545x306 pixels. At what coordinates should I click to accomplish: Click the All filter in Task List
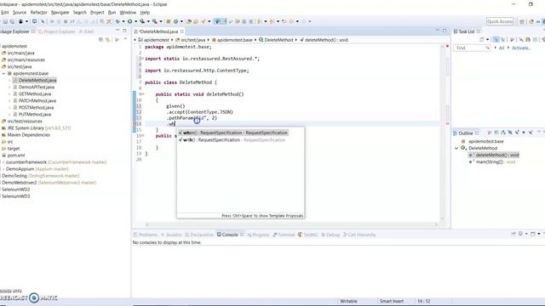(502, 48)
